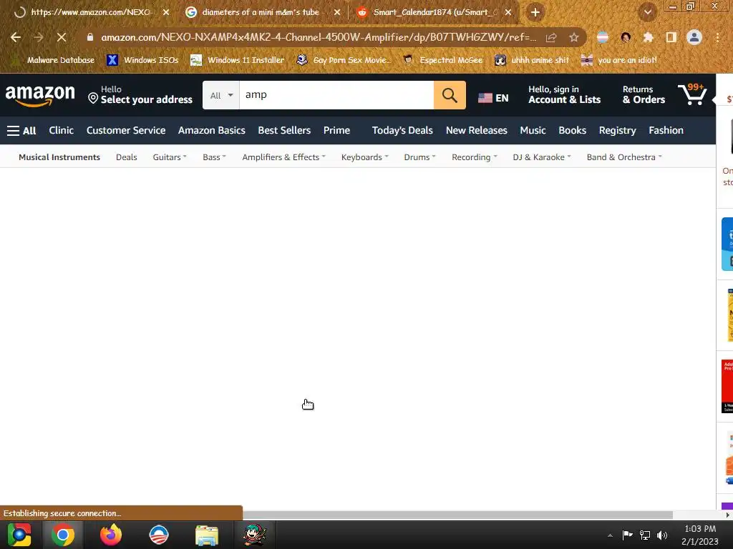This screenshot has height=549, width=733.
Task: Open Music nav link
Action: tap(533, 131)
